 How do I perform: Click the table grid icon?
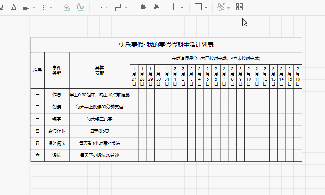(198, 7)
